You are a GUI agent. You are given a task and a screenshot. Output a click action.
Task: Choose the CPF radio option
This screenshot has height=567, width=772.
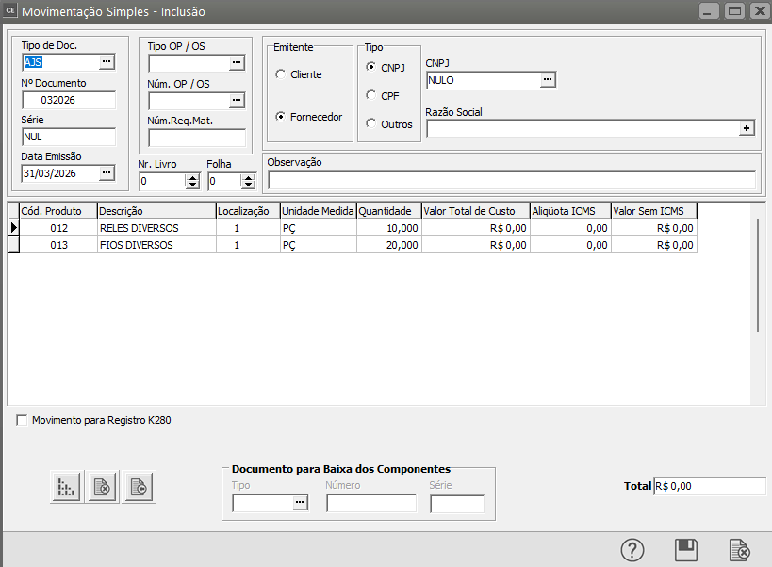click(x=371, y=95)
